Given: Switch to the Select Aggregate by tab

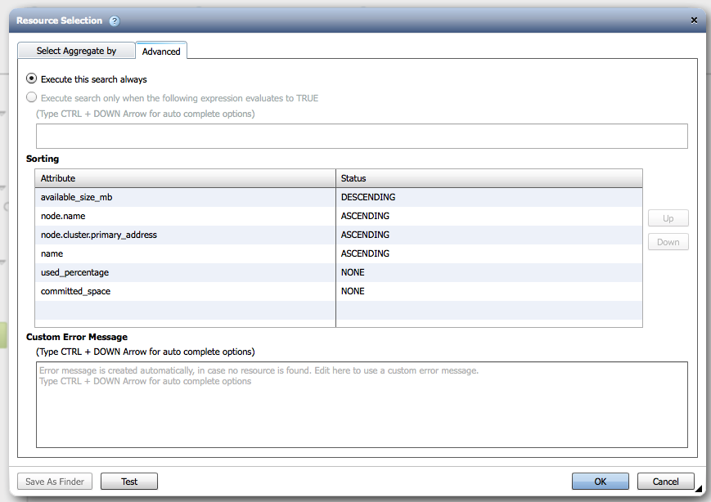Looking at the screenshot, I should point(76,51).
